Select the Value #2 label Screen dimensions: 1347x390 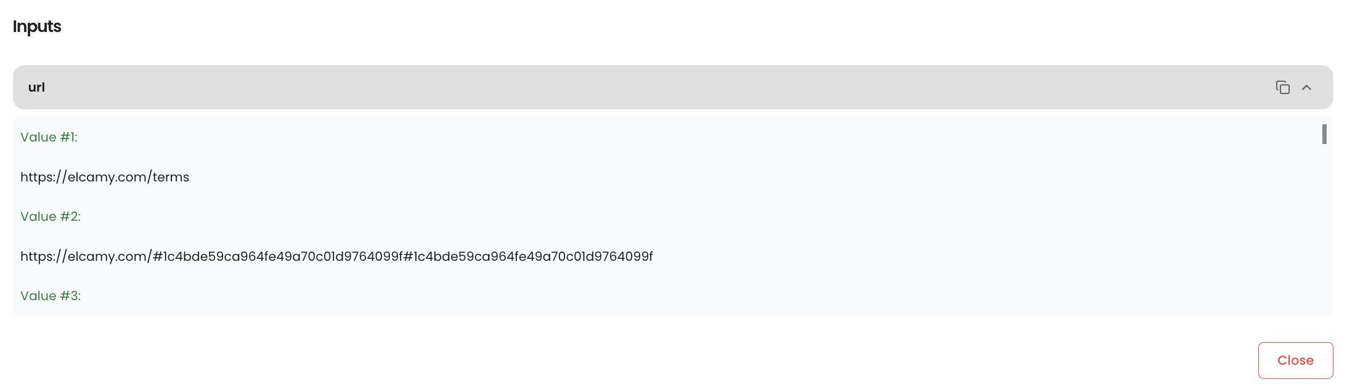point(51,217)
